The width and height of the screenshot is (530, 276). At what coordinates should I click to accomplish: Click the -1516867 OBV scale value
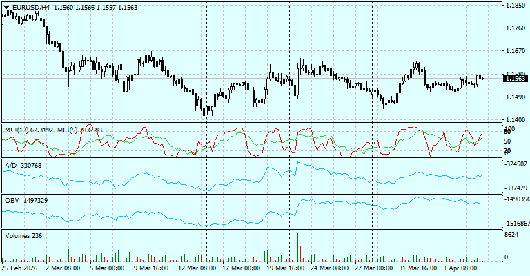pyautogui.click(x=517, y=224)
